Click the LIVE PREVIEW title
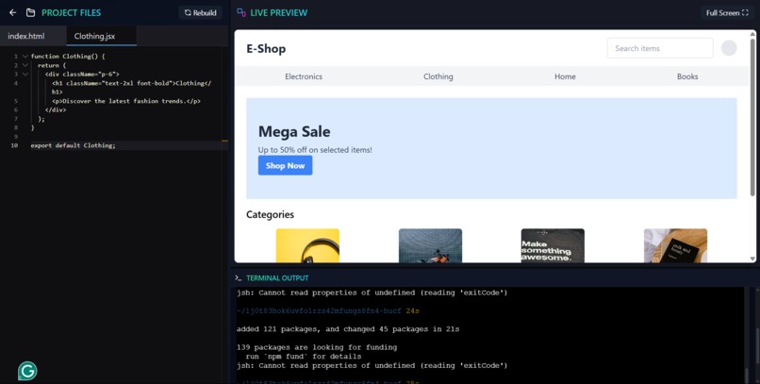The image size is (760, 384). [x=279, y=12]
